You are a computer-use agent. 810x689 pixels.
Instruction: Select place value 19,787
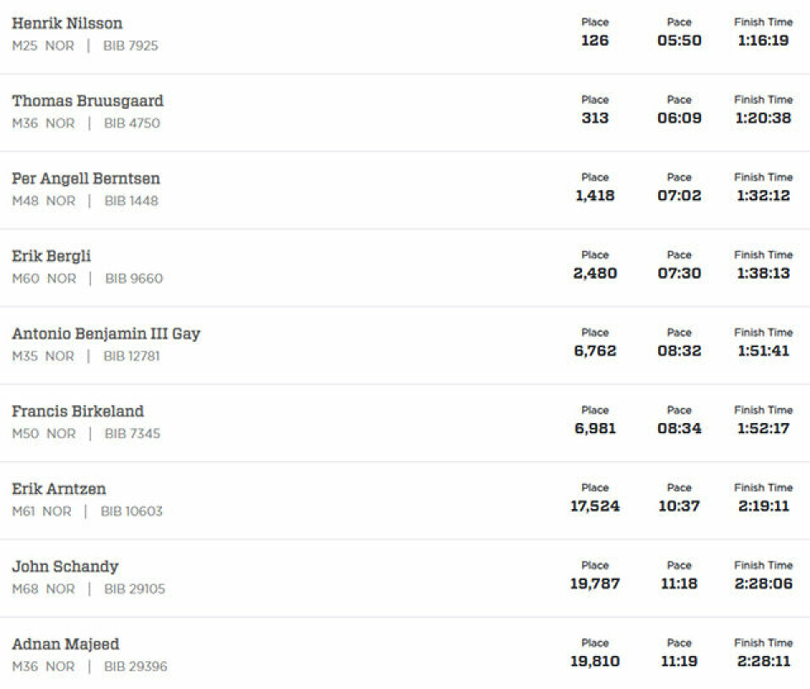click(x=595, y=583)
